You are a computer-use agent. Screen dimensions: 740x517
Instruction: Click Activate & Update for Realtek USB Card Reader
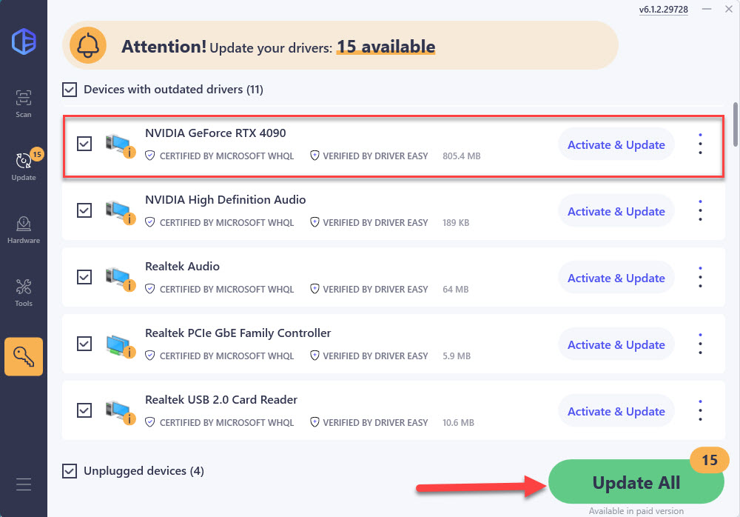coord(616,411)
